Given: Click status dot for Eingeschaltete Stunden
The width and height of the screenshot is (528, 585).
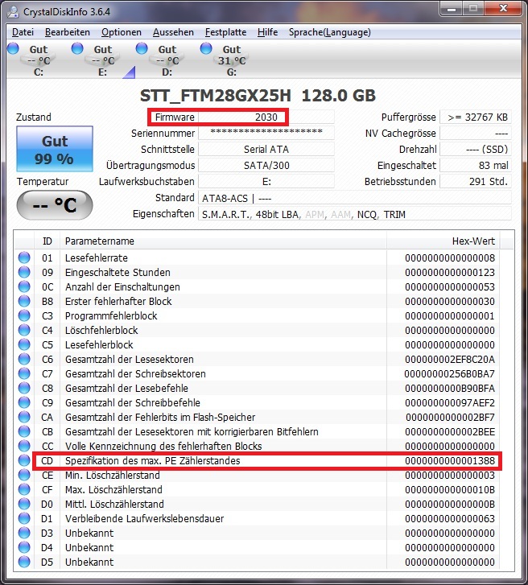Looking at the screenshot, I should [24, 272].
